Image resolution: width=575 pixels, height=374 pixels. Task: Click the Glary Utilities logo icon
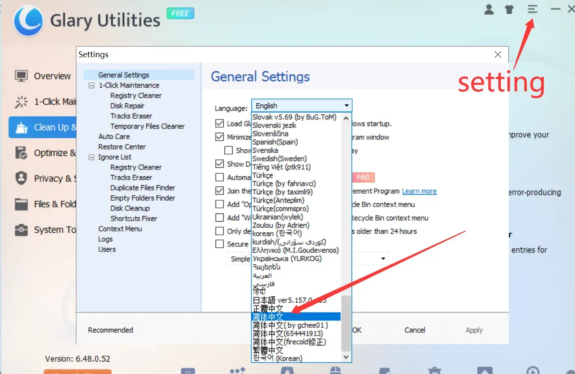[28, 20]
